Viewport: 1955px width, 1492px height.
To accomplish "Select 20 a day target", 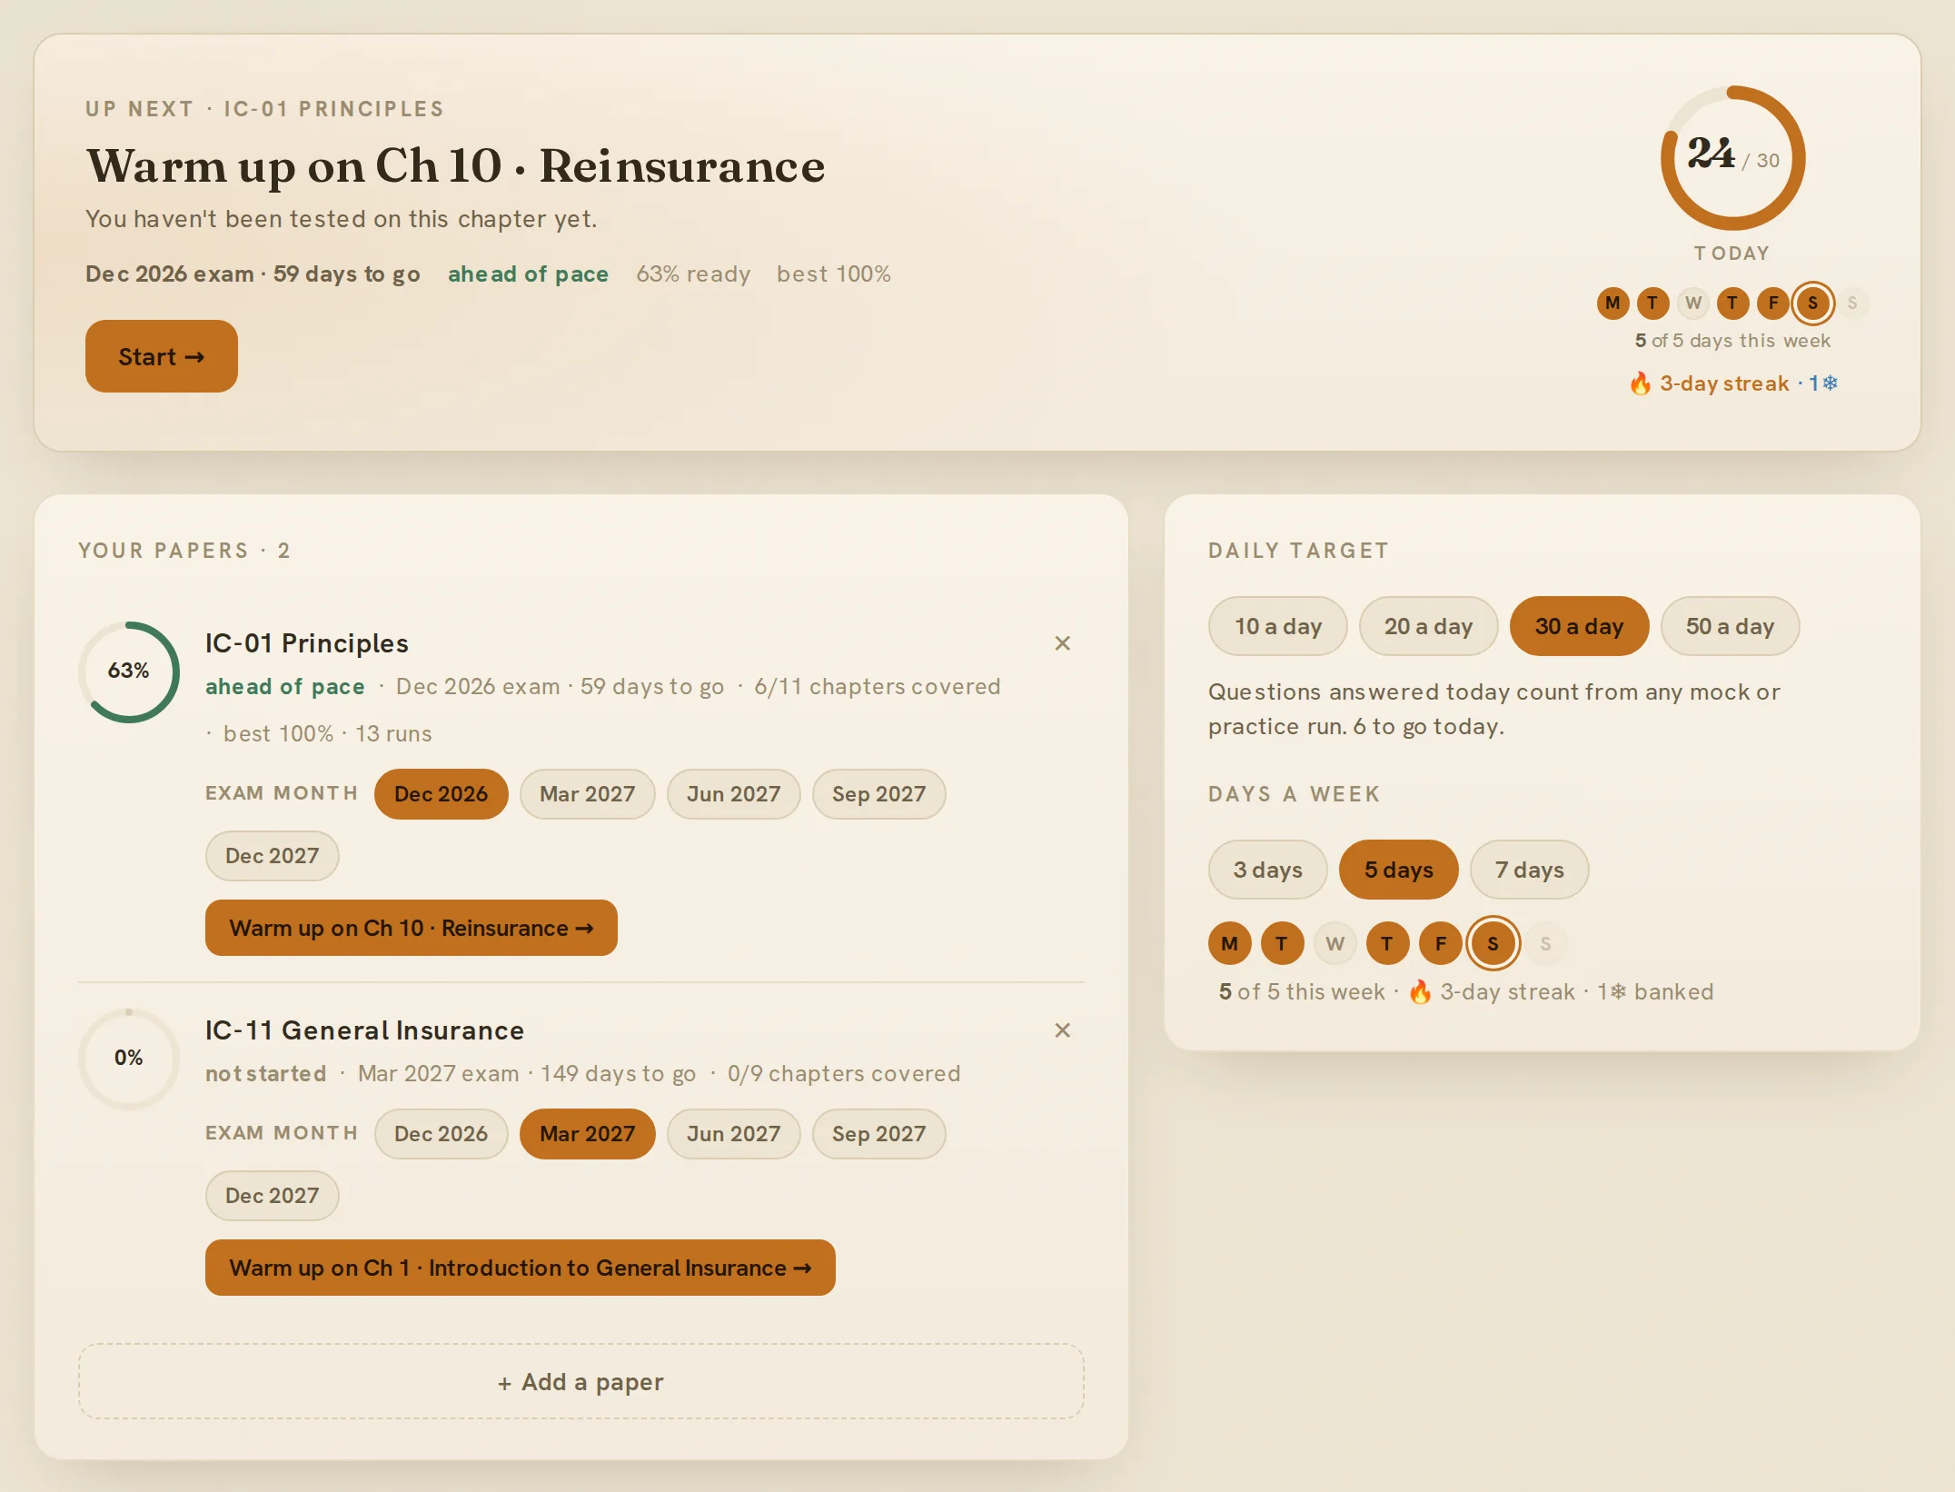I will click(x=1428, y=626).
